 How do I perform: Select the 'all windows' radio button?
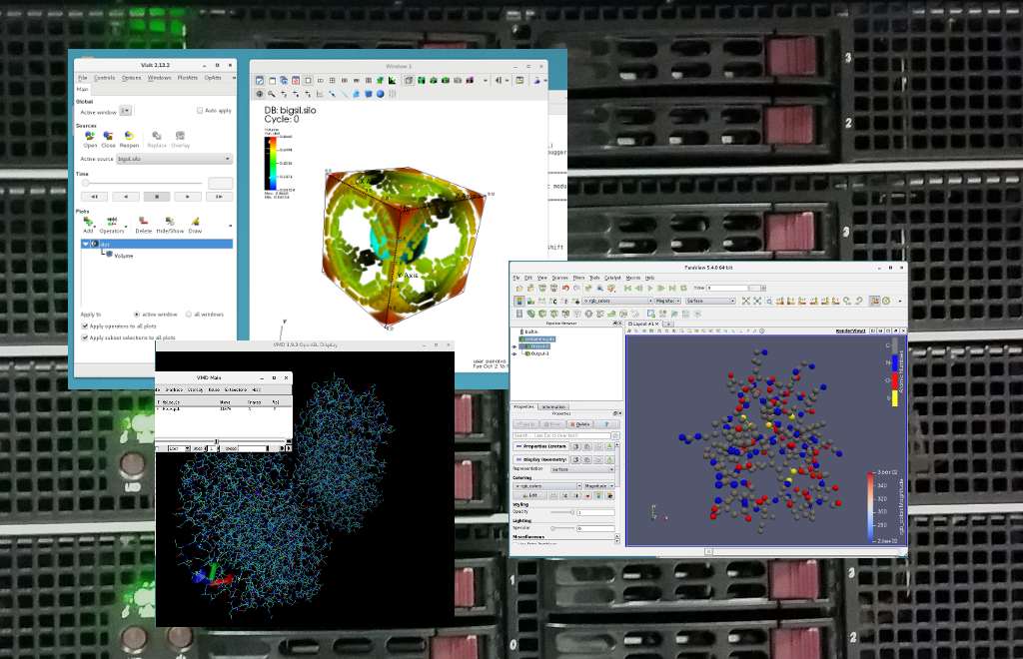(x=189, y=315)
